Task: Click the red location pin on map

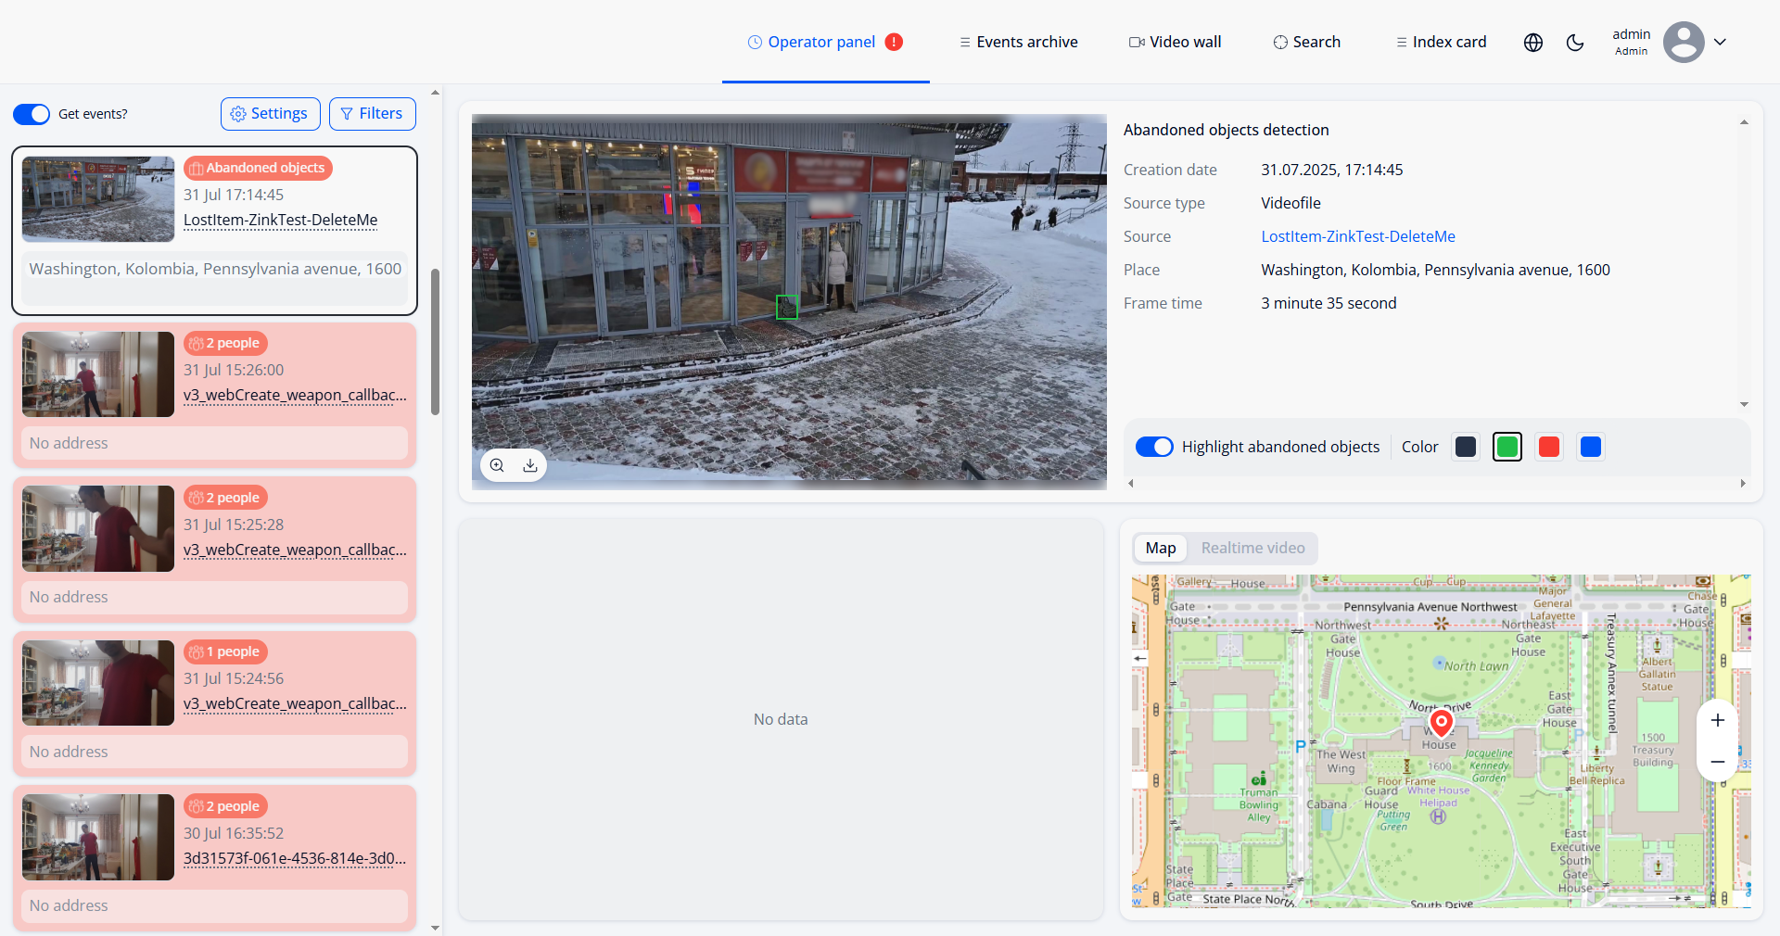Action: coord(1441,722)
